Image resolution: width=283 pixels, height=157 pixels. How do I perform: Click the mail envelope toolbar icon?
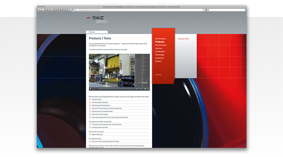pyautogui.click(x=65, y=10)
